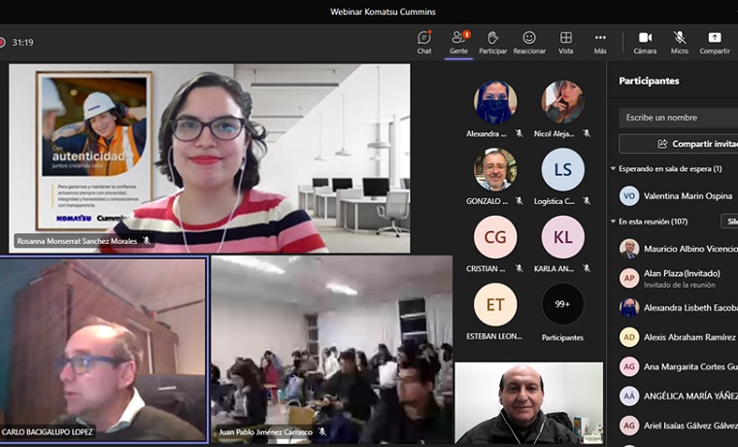Screen dimensions: 738x447
Task: Click the Webinar Komatsu Cummins title
Action: click(x=383, y=12)
